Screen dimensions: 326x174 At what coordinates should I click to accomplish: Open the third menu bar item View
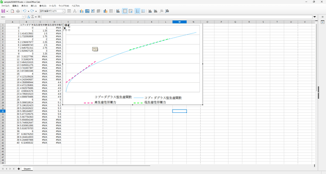click(x=25, y=6)
